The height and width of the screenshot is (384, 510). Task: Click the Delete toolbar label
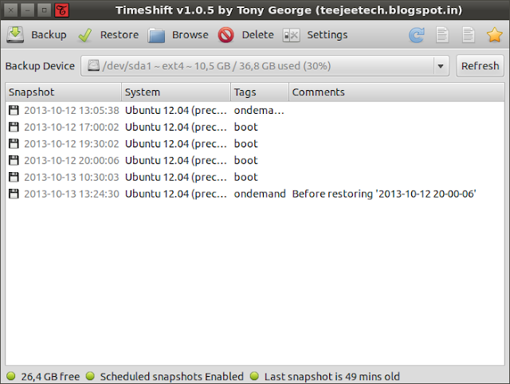pos(258,35)
